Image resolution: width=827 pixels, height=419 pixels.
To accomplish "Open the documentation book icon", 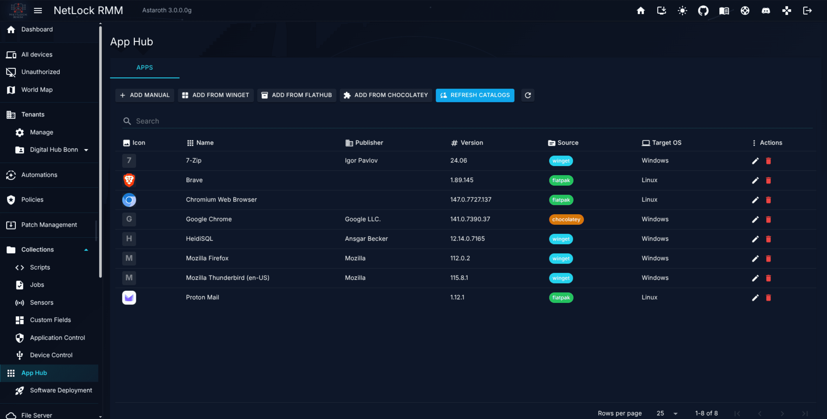I will [x=724, y=11].
